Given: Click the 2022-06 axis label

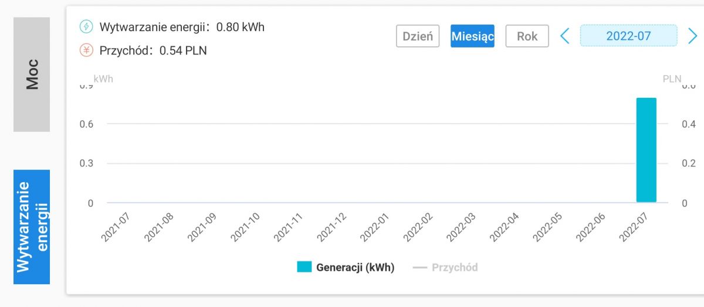Looking at the screenshot, I should (x=590, y=227).
